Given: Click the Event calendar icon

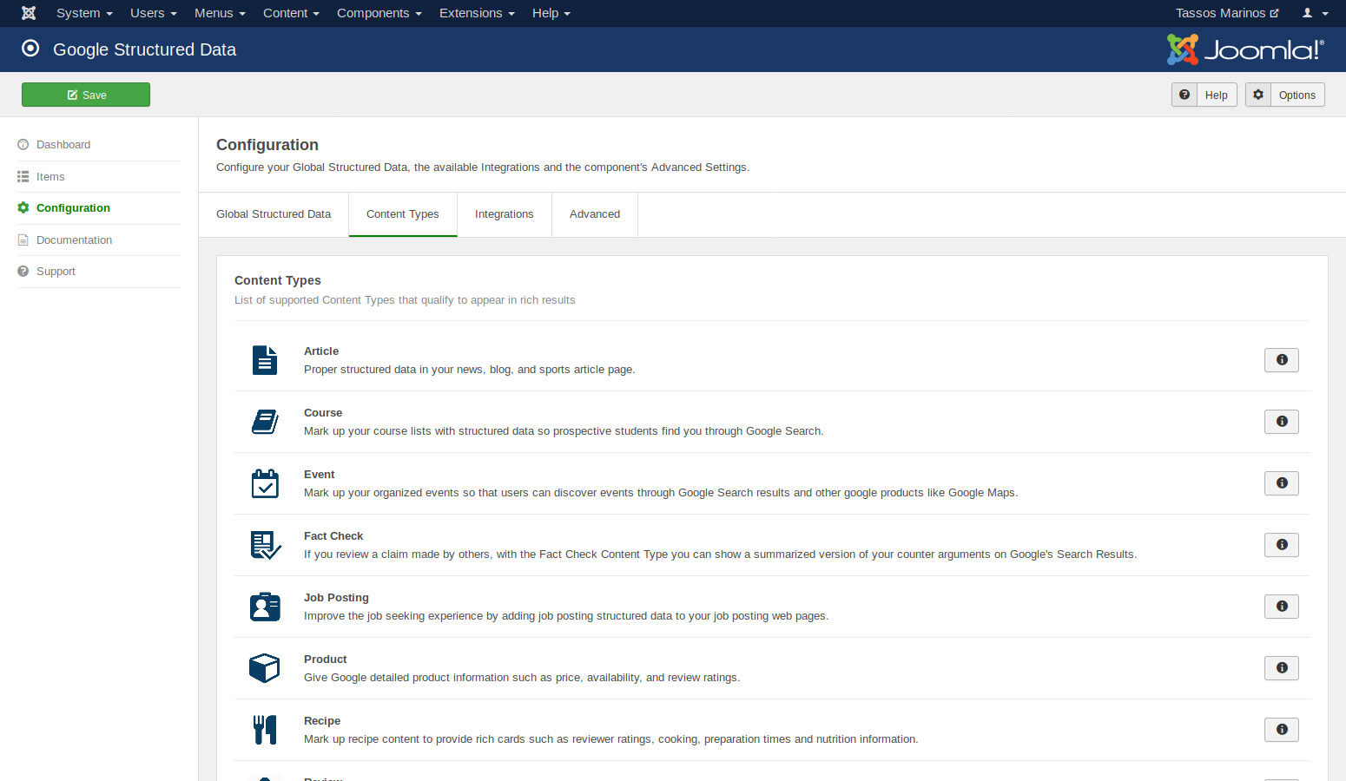Looking at the screenshot, I should pyautogui.click(x=265, y=483).
